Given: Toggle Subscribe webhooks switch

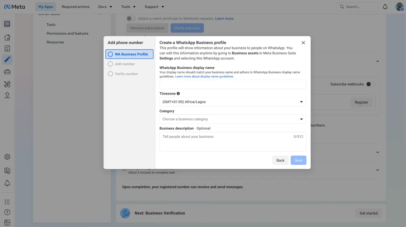Looking at the screenshot, I should (x=370, y=84).
